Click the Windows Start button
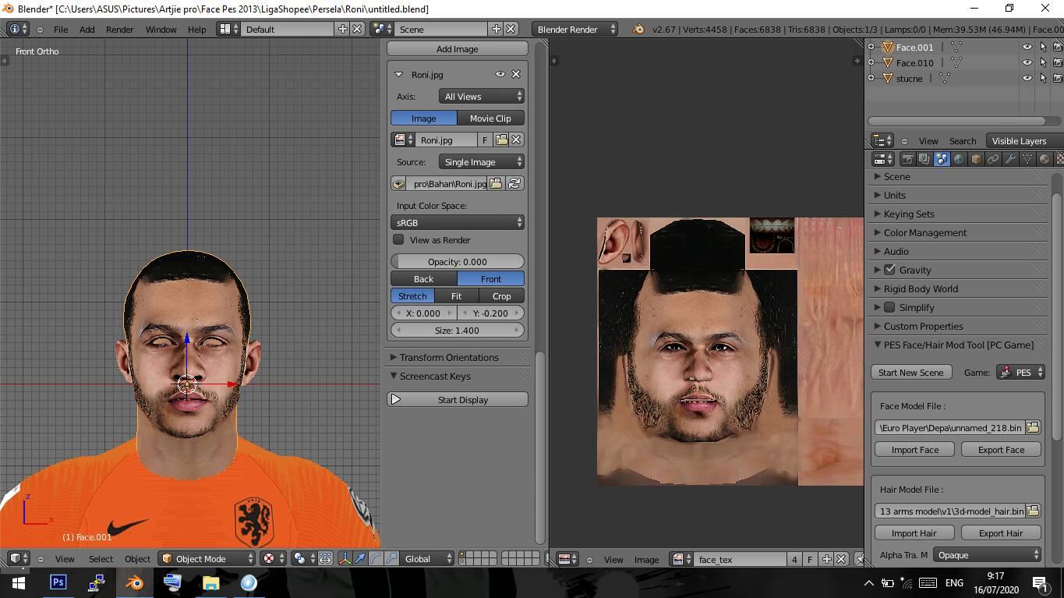The height and width of the screenshot is (598, 1064). [x=19, y=582]
